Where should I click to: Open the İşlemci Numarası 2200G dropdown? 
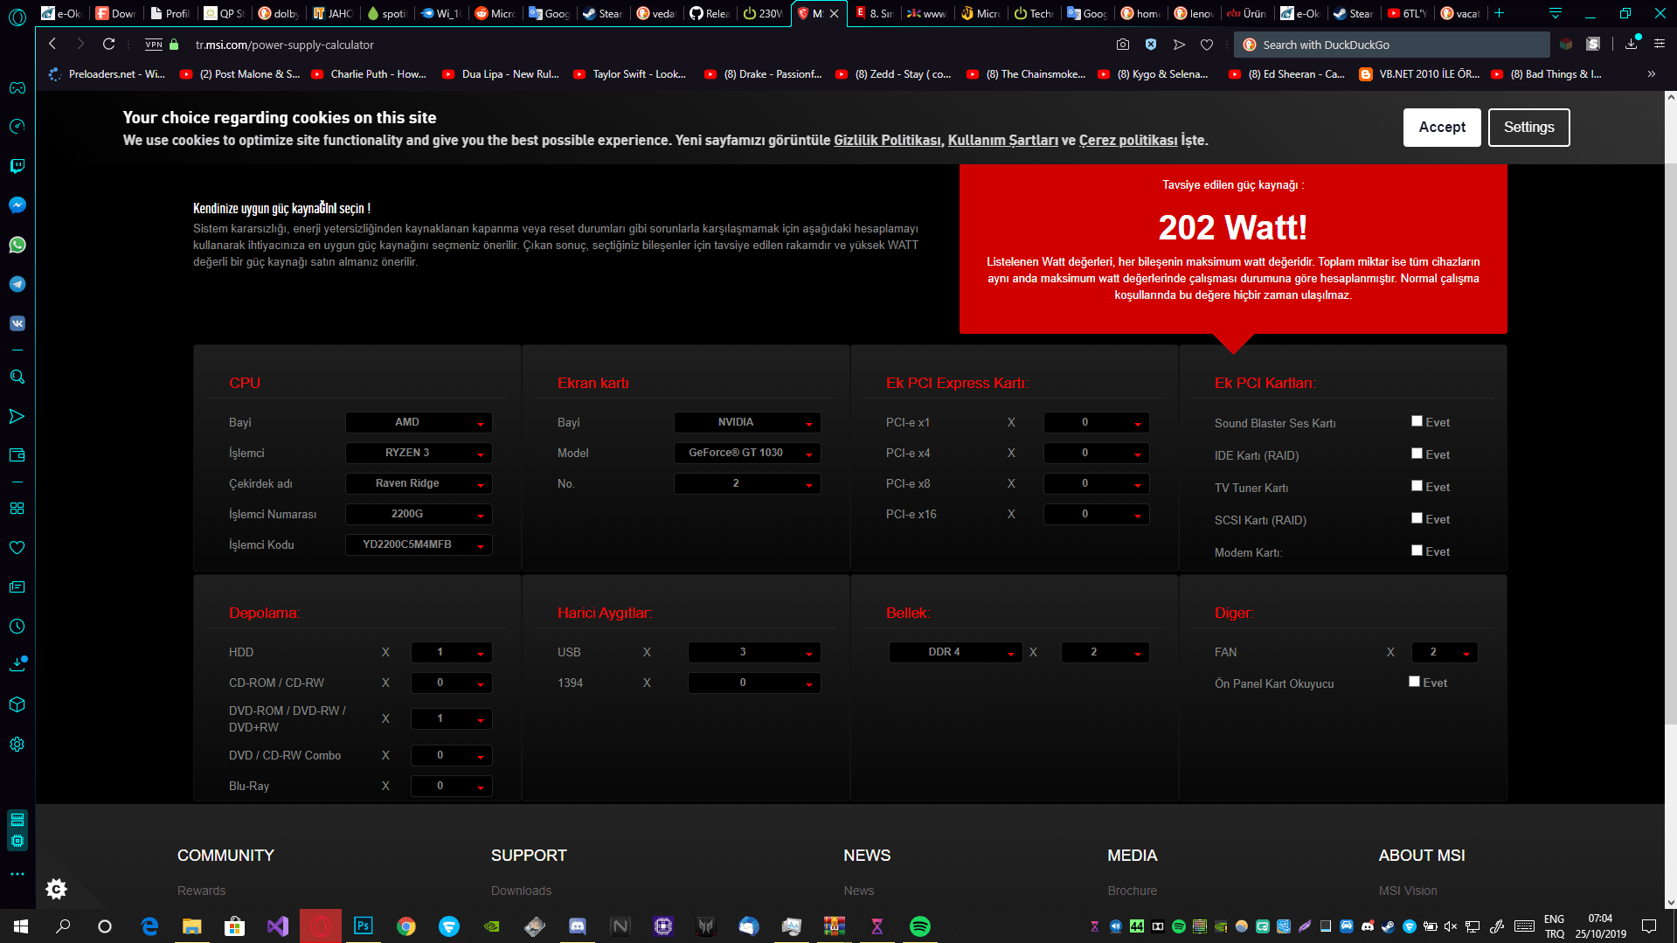(x=419, y=514)
